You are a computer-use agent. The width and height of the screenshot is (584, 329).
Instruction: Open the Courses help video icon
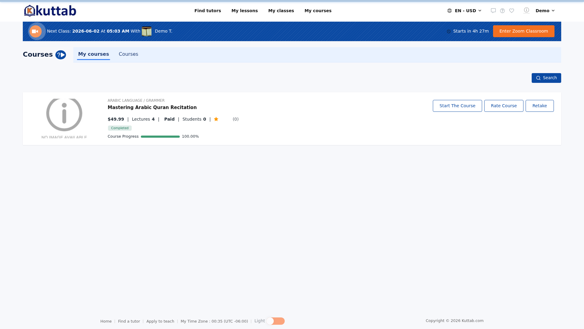(x=61, y=55)
